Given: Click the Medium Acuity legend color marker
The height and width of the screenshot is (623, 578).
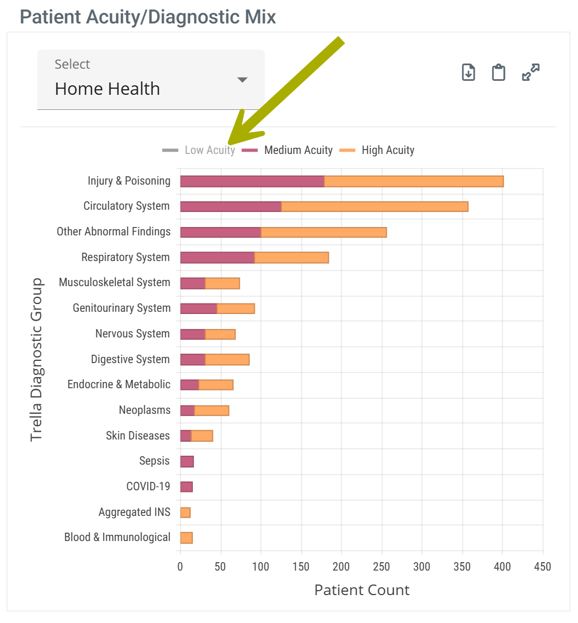Looking at the screenshot, I should [250, 151].
